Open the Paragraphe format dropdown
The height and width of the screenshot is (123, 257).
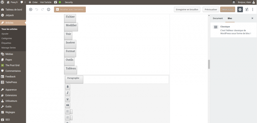[74, 79]
